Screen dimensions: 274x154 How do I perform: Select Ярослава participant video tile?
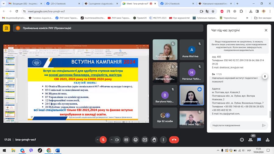[x=165, y=50]
